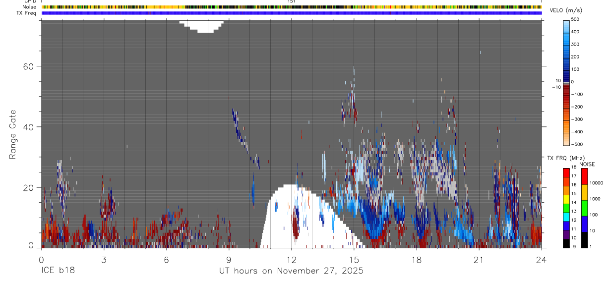The height and width of the screenshot is (281, 609).
Task: Click the 200 label on velocity scale
Action: [575, 56]
